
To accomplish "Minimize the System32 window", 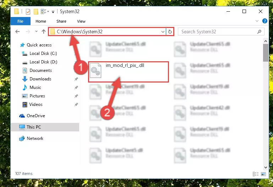I will [x=228, y=11].
